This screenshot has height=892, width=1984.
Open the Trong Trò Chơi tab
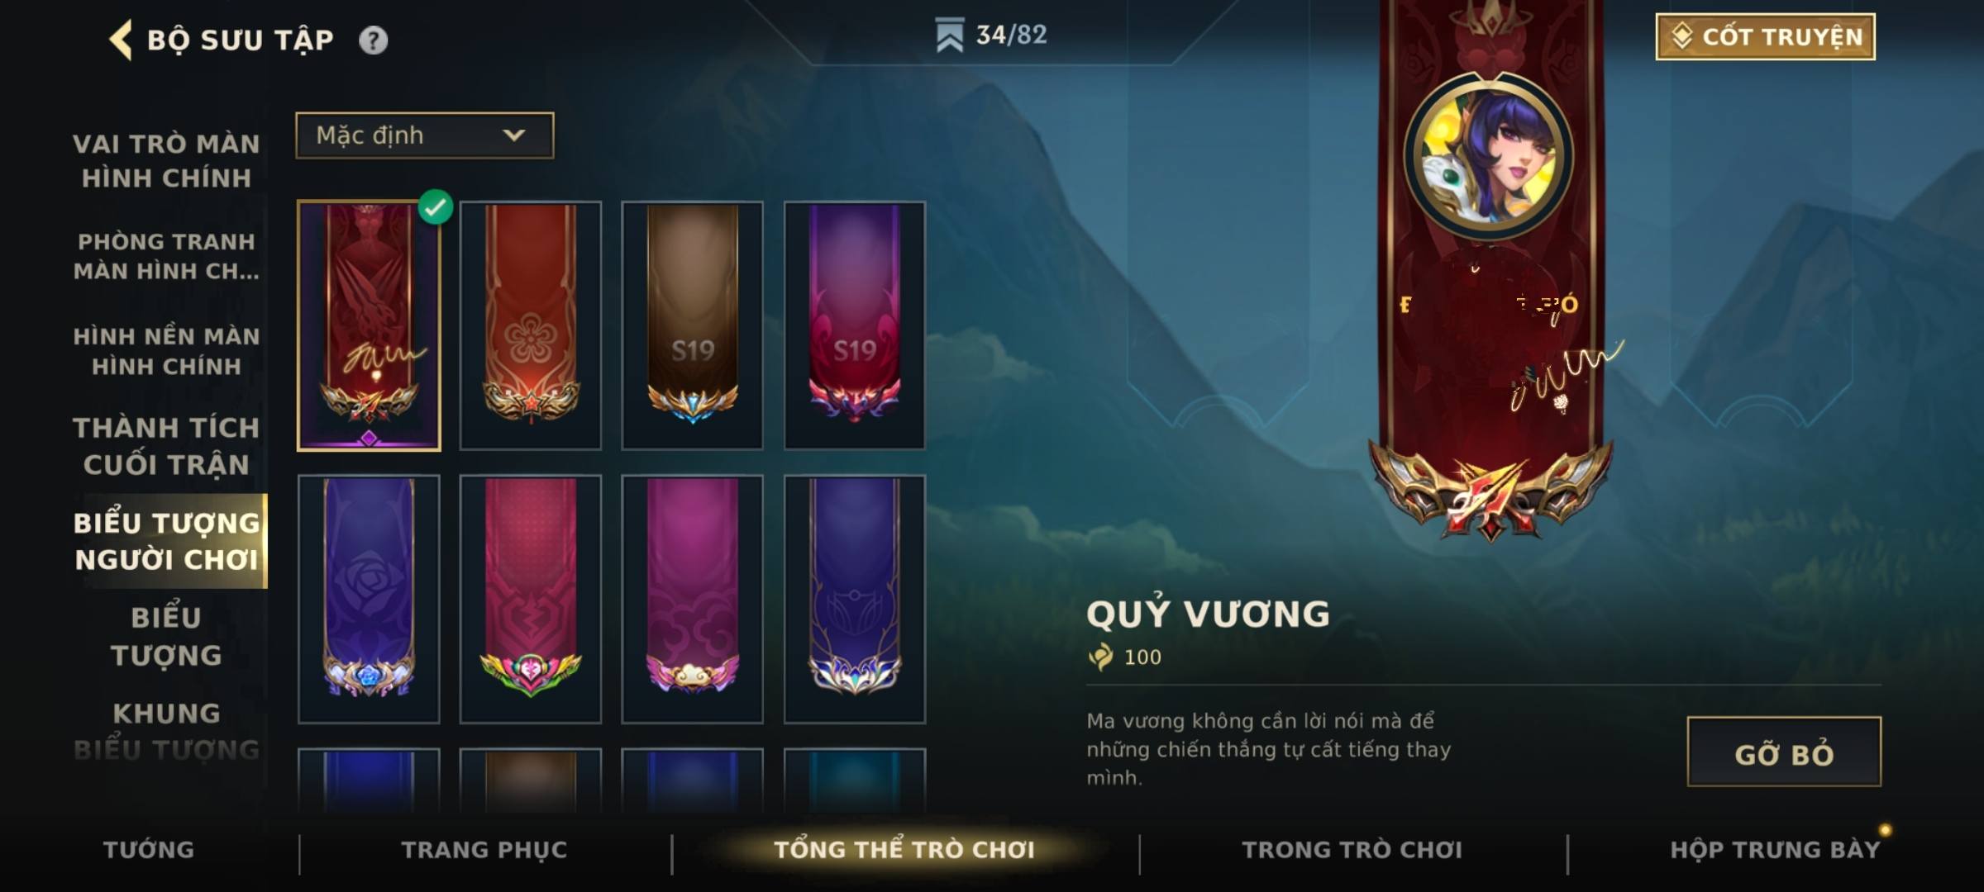tap(1352, 850)
